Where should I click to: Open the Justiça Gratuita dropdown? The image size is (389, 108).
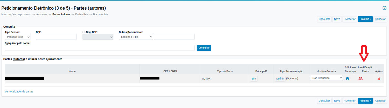point(326,78)
